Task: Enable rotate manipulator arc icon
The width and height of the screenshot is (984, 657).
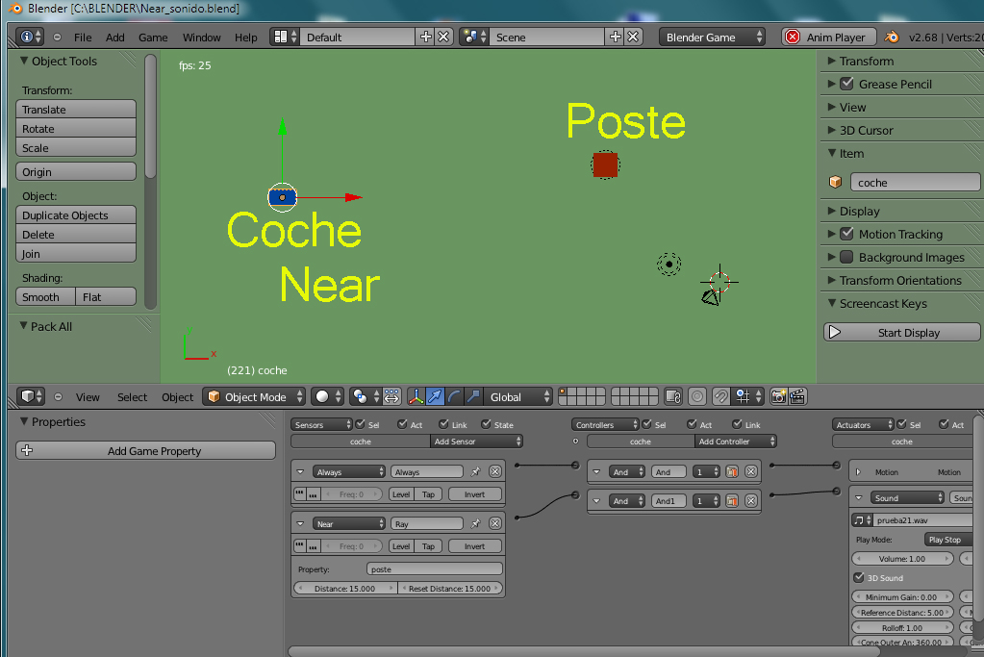Action: [x=454, y=396]
